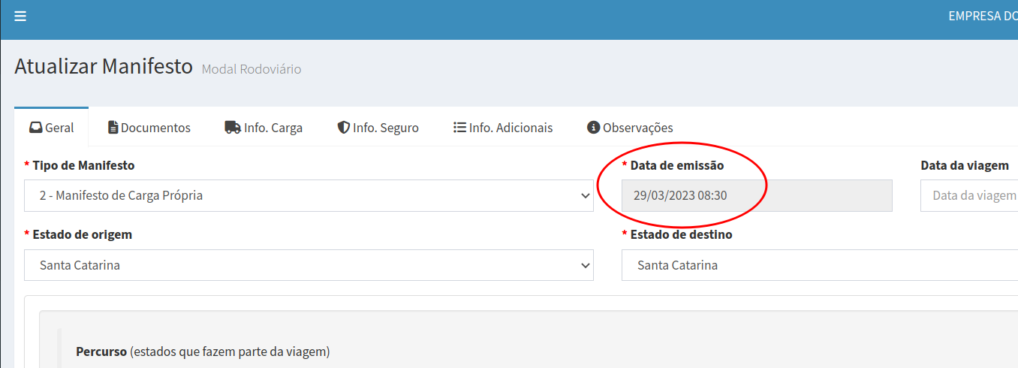Open the hamburger navigation menu

[20, 17]
